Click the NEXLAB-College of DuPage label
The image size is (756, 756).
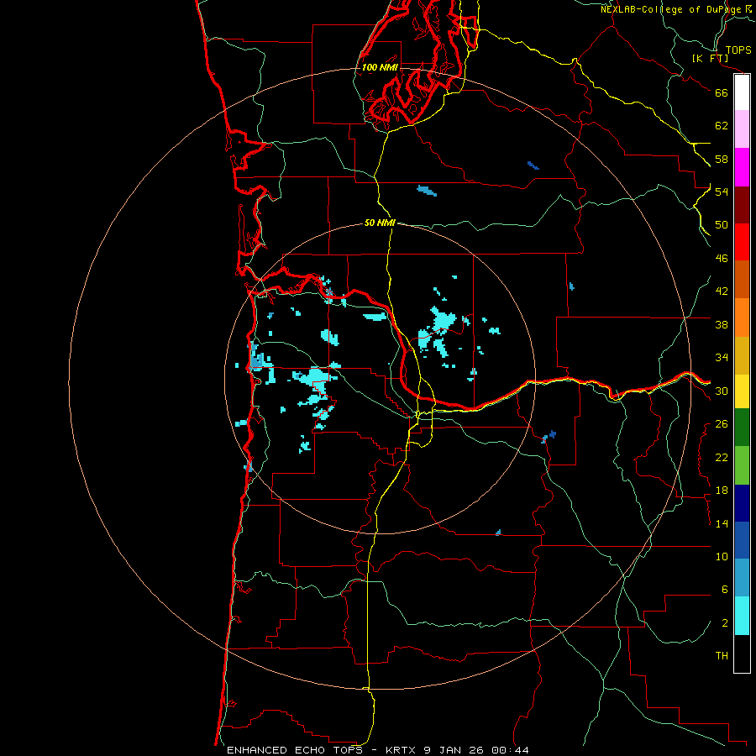(x=670, y=9)
